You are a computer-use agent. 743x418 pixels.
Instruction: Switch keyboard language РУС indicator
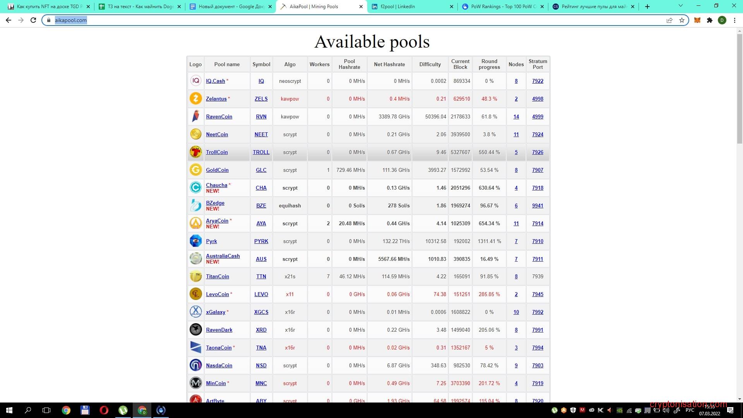point(690,410)
